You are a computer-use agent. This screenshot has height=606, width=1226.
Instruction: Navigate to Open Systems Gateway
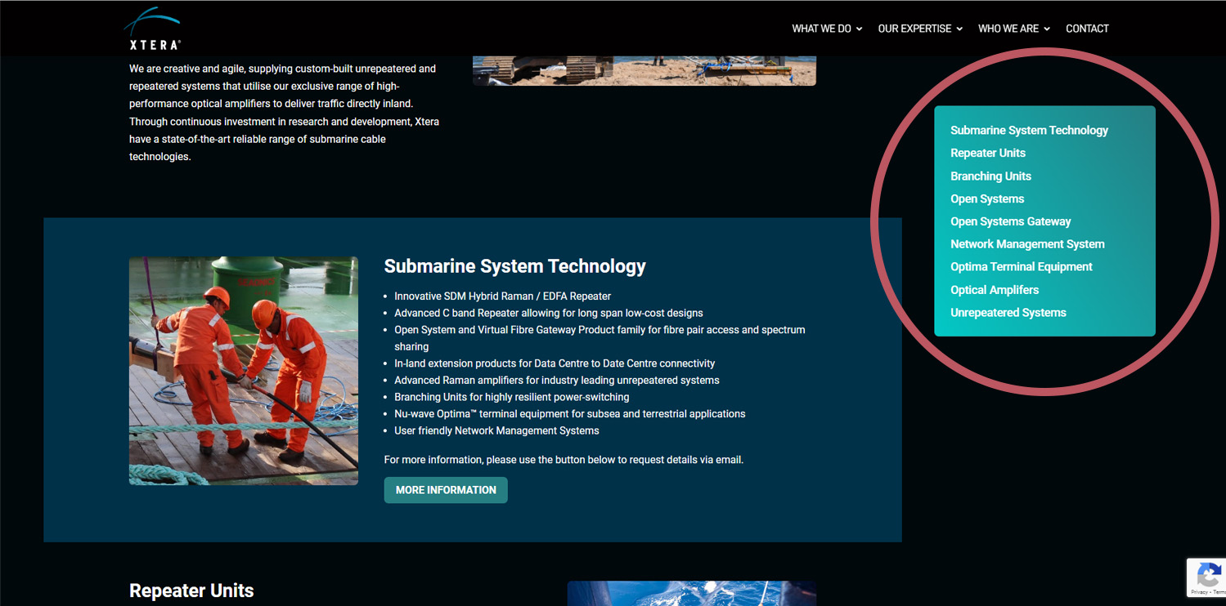point(1010,221)
